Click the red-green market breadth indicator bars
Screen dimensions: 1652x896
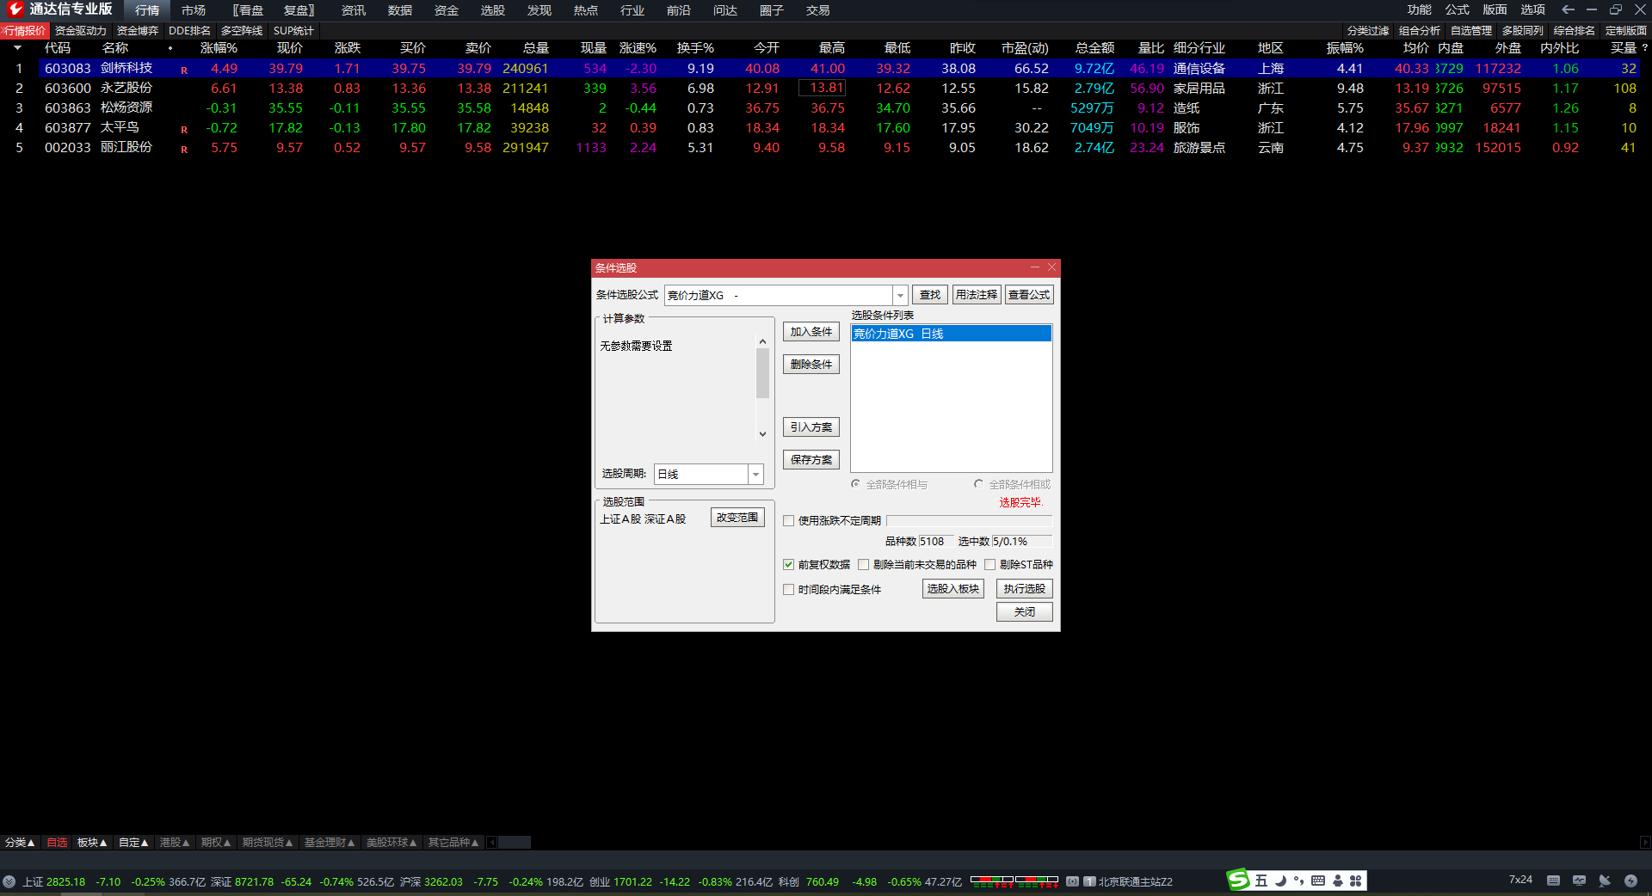[1014, 881]
